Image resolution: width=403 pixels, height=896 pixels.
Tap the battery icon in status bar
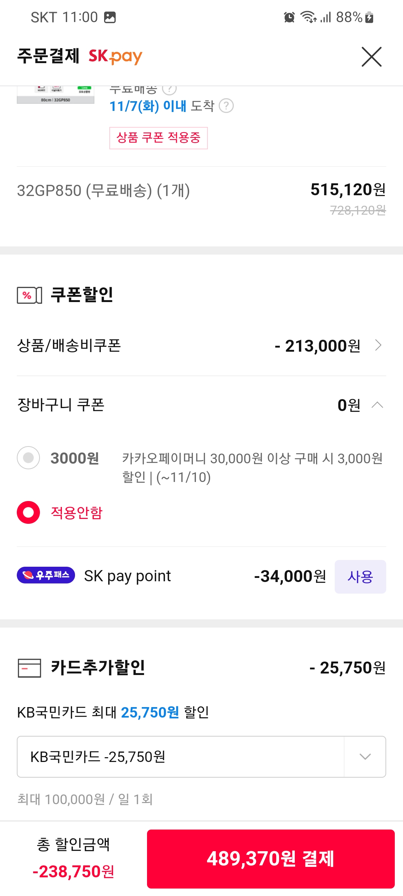[x=369, y=17]
